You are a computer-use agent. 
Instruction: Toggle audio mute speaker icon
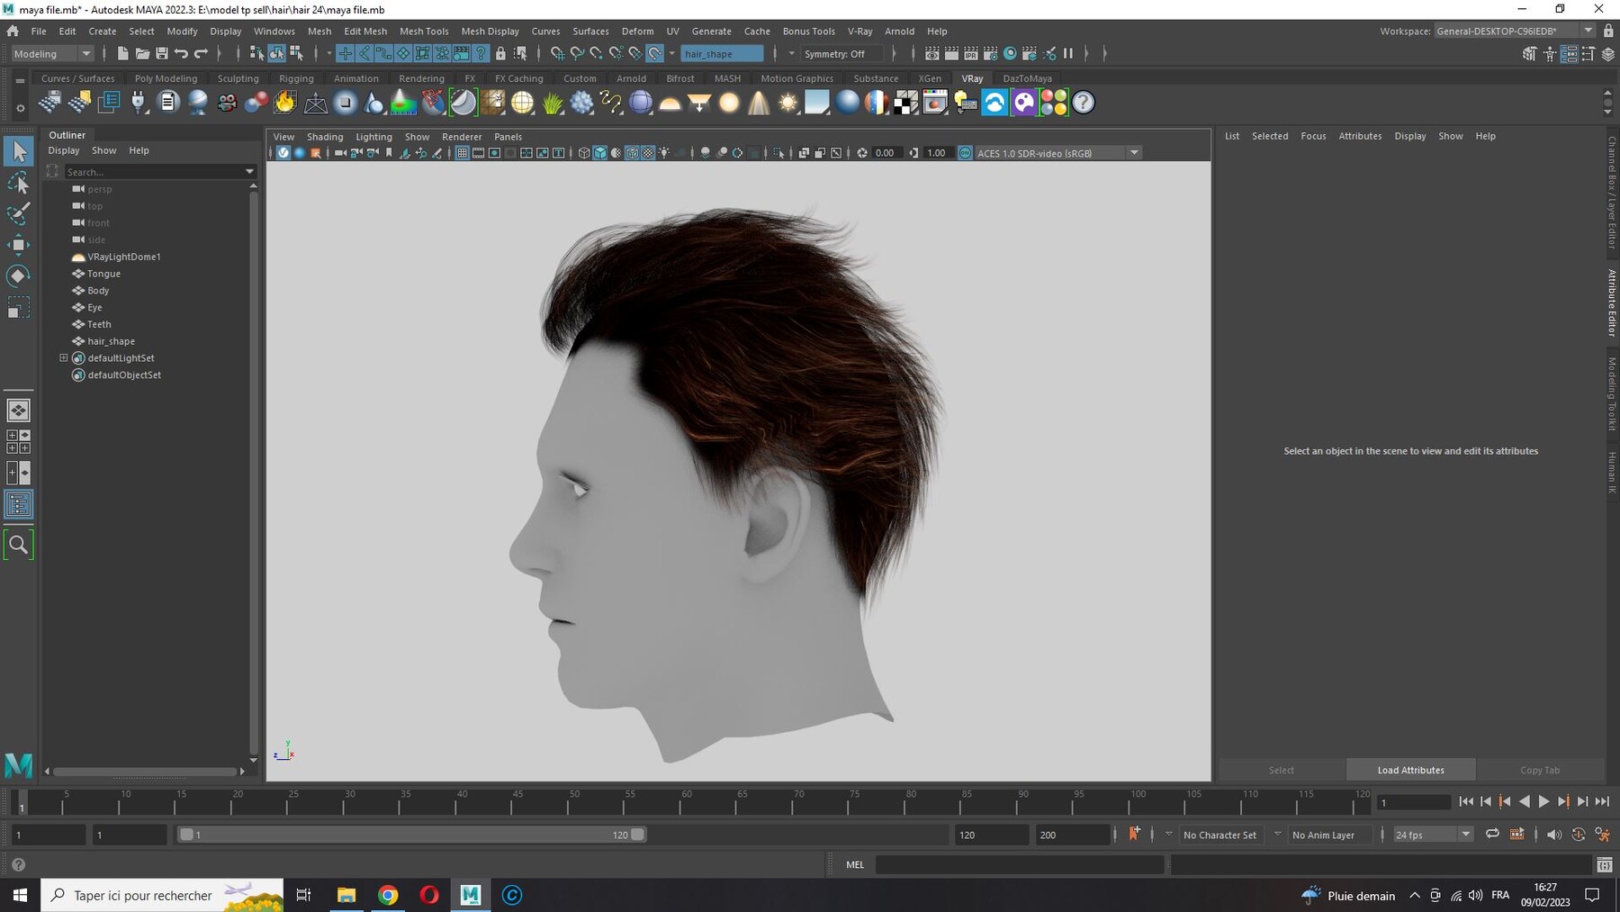pos(1553,835)
